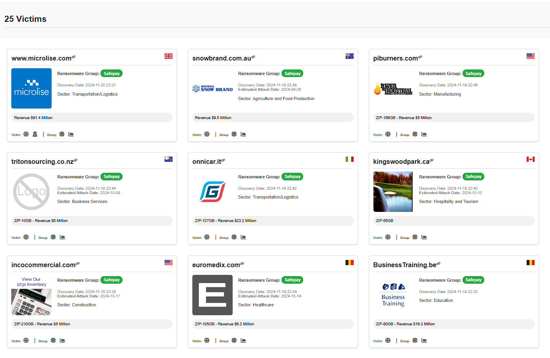Open the victim globe icon for snowbrand.com.au

[207, 134]
